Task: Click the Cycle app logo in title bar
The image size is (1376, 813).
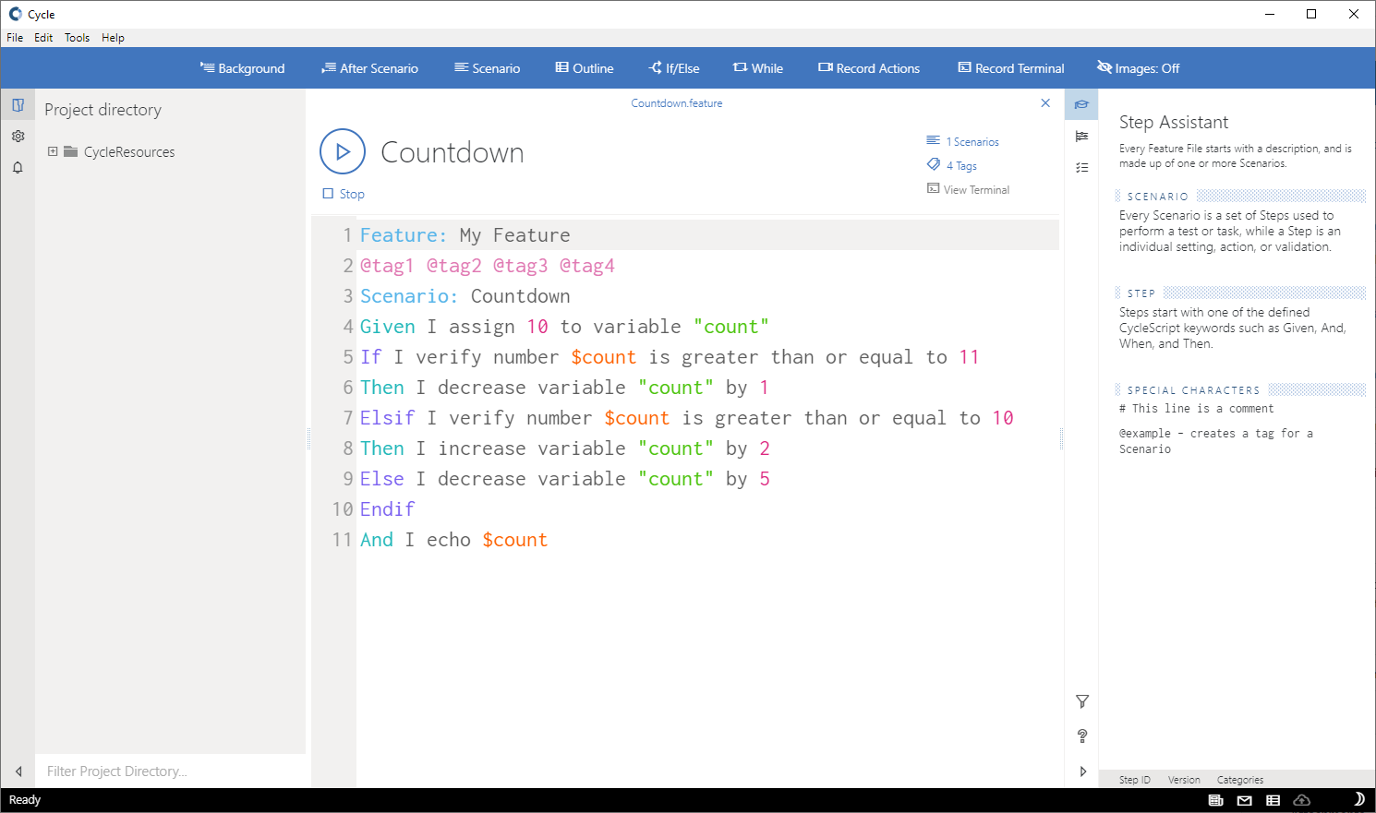Action: 15,14
